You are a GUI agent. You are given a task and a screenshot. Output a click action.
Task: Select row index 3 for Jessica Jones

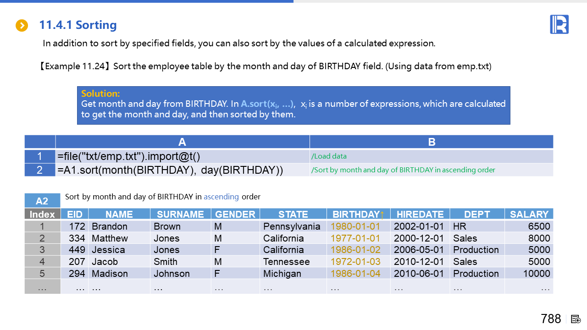[x=42, y=250]
